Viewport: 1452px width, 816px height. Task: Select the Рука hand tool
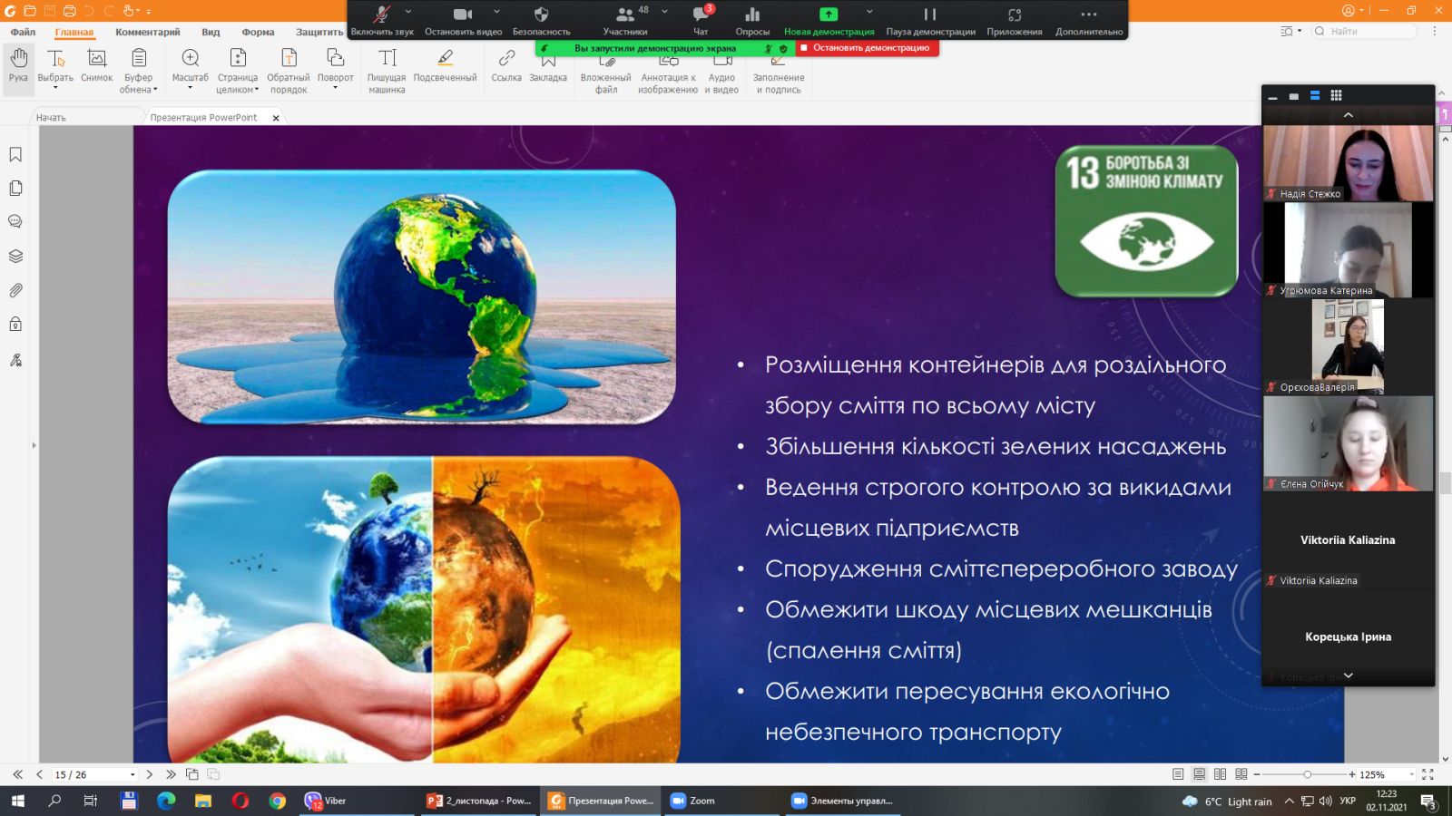18,68
